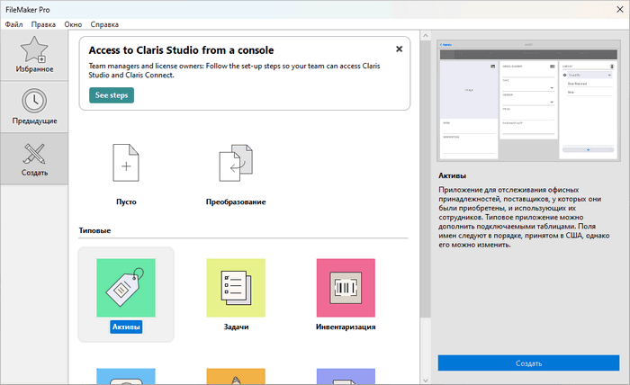Viewport: 630px width, 385px height.
Task: Click the highlighted Активы label
Action: pos(126,327)
